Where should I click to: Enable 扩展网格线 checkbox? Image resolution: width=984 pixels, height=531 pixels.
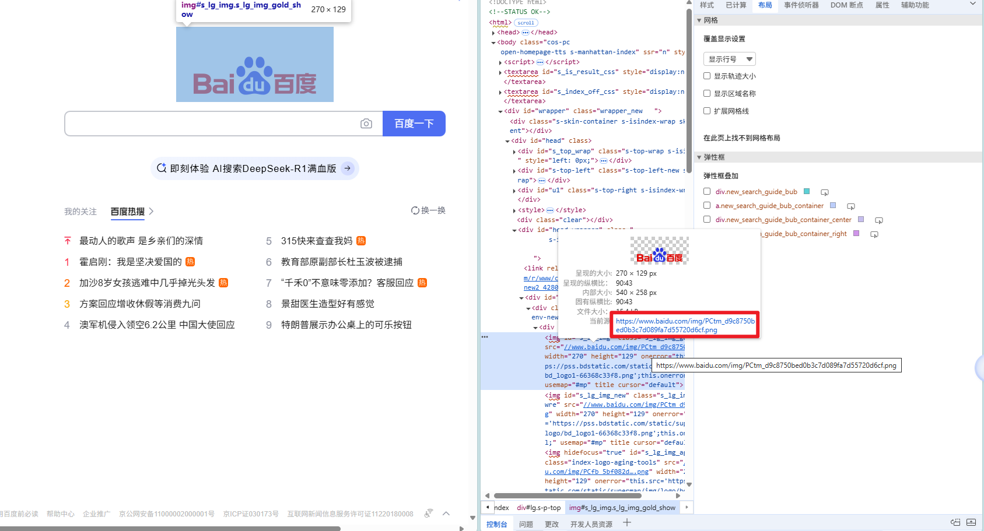click(707, 111)
